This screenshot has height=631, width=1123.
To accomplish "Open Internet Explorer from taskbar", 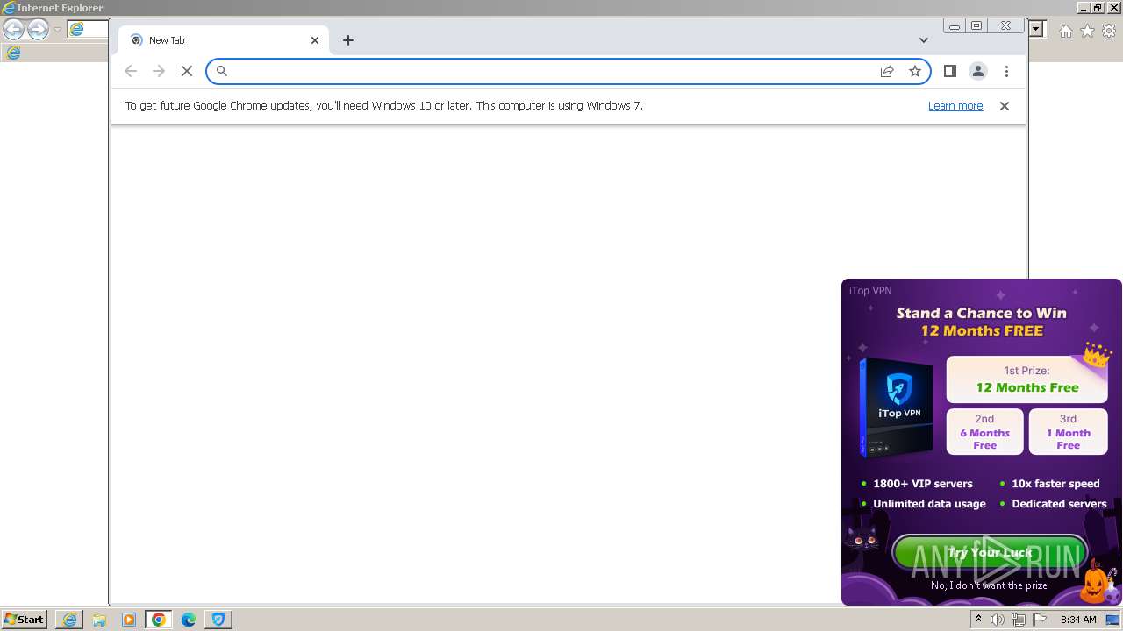I will (69, 620).
